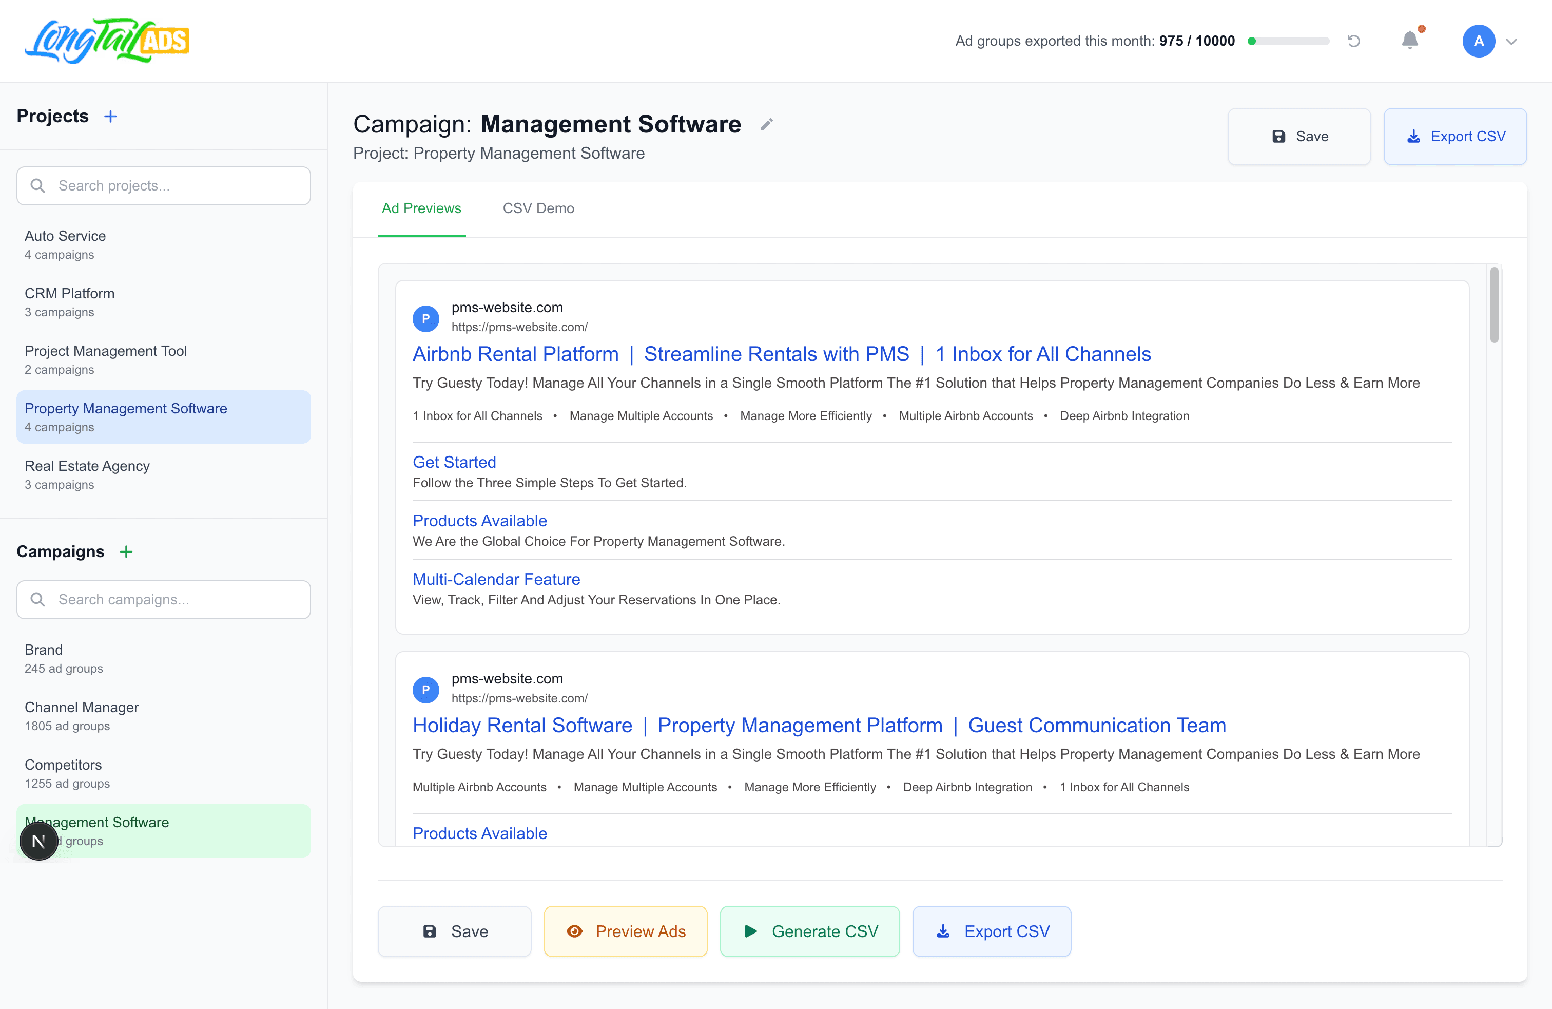Expand the account dropdown chevron
The width and height of the screenshot is (1552, 1009).
click(x=1511, y=42)
